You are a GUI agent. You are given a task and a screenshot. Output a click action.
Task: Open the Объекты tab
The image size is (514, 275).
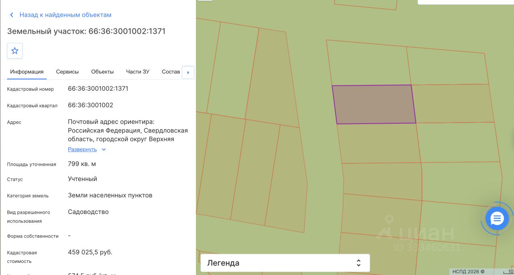coord(102,72)
